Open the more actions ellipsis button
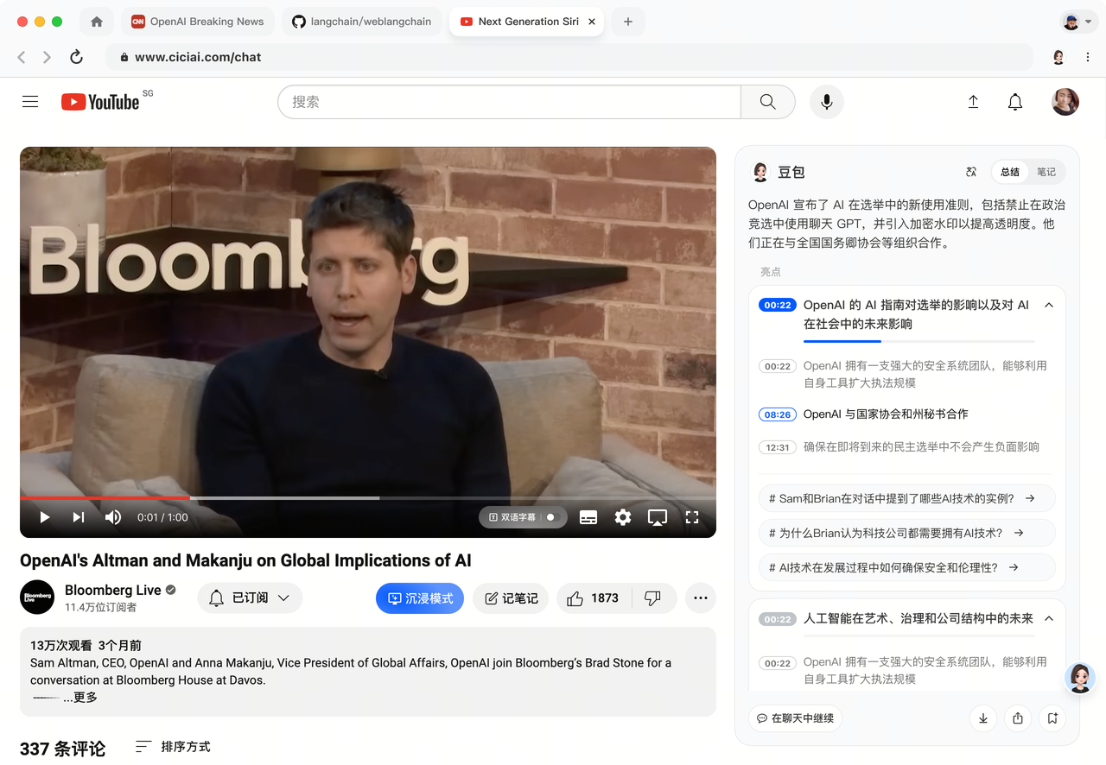The width and height of the screenshot is (1106, 765). pyautogui.click(x=701, y=598)
